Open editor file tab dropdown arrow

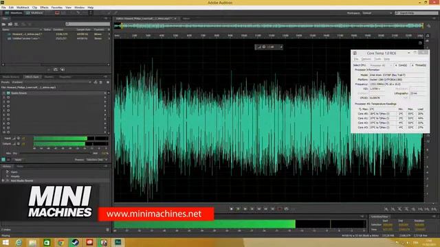tap(175, 19)
